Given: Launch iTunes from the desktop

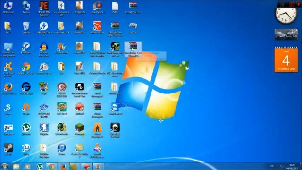Looking at the screenshot, I should pyautogui.click(x=61, y=149).
